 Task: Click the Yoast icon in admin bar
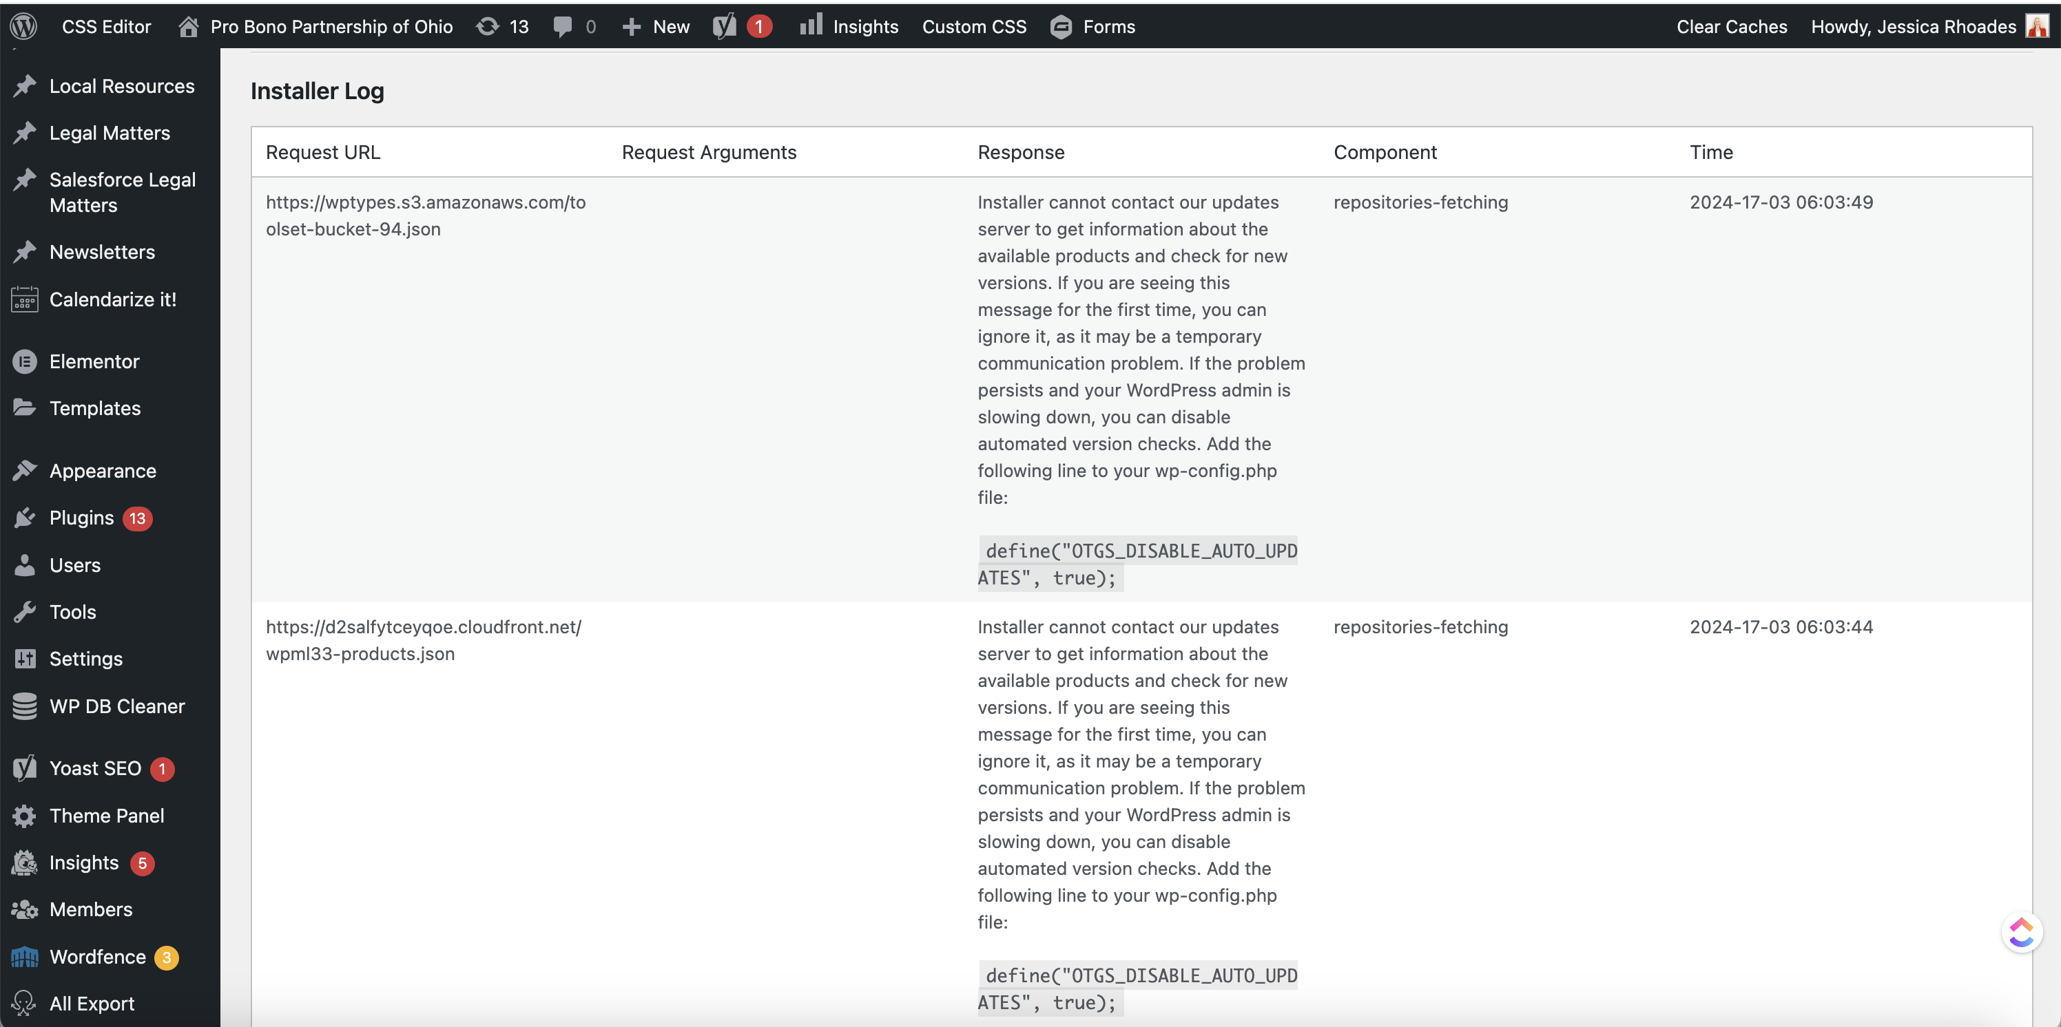(725, 26)
